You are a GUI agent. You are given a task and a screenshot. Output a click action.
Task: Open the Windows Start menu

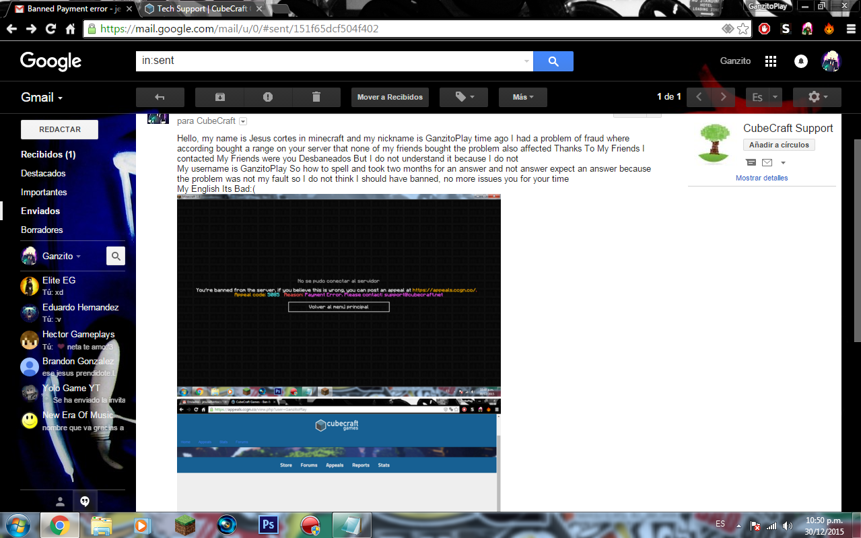click(18, 525)
